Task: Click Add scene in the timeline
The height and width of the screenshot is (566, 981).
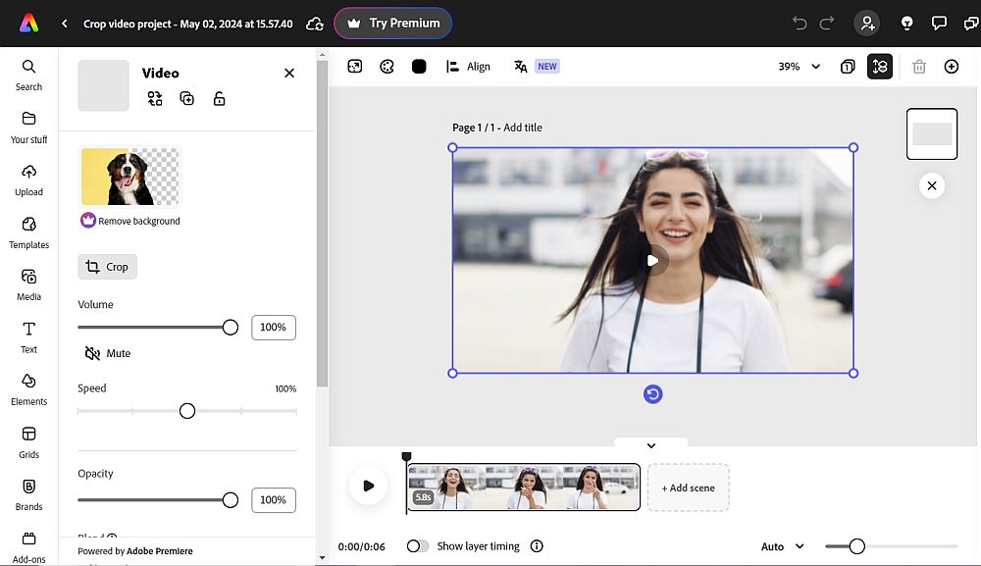Action: (x=688, y=487)
